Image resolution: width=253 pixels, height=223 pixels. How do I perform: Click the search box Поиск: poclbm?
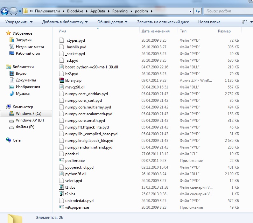pyautogui.click(x=228, y=11)
